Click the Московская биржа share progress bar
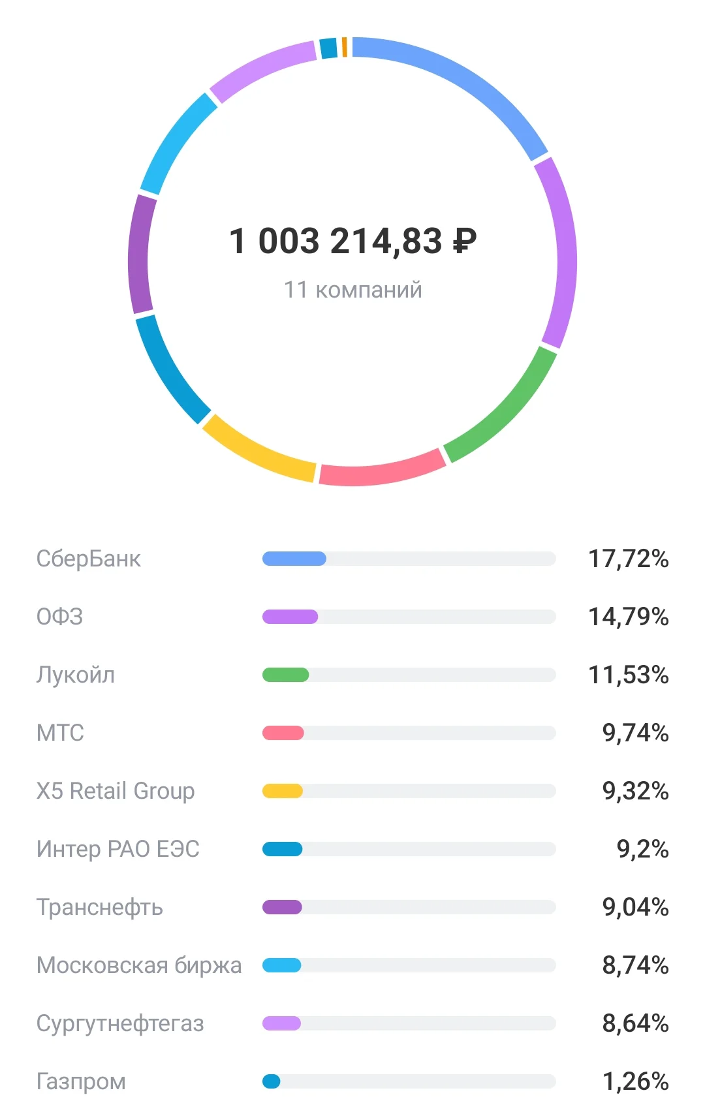The width and height of the screenshot is (705, 1114). pyautogui.click(x=409, y=965)
